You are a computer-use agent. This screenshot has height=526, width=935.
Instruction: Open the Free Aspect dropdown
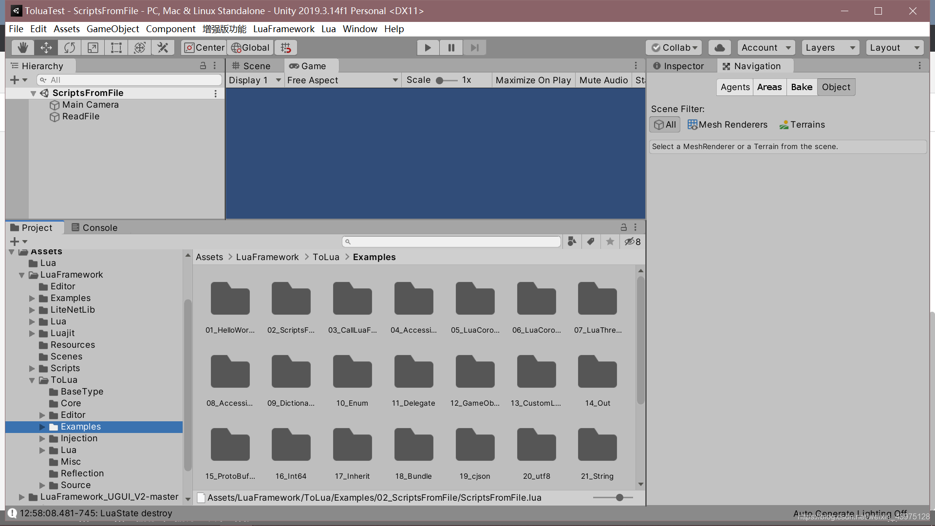click(342, 80)
